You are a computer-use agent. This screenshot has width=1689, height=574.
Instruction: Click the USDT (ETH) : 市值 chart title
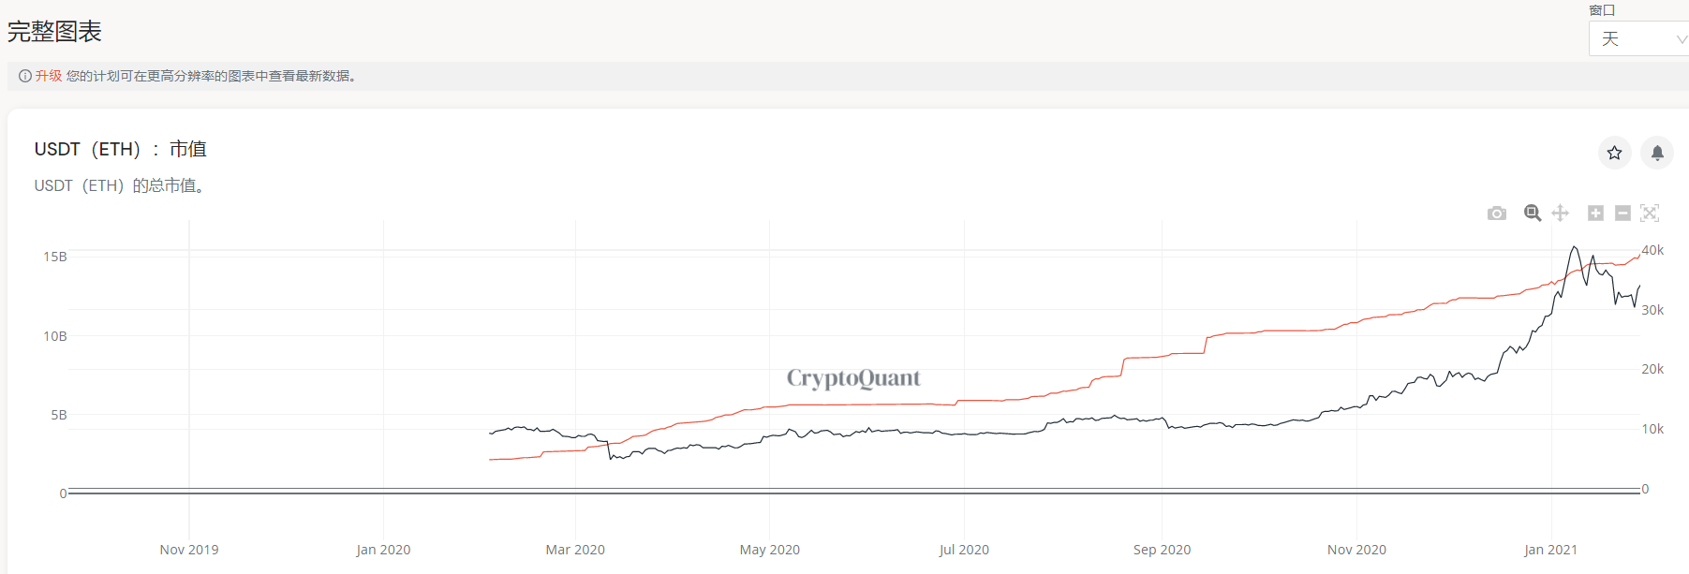tap(120, 149)
